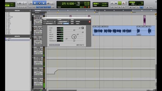Image resolution: width=162 pixels, height=91 pixels.
Task: Recall zoom preset 1
Action: [18, 7]
